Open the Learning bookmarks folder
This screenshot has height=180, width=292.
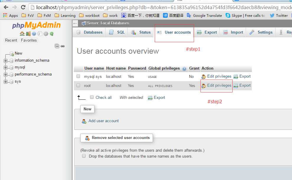(65, 15)
